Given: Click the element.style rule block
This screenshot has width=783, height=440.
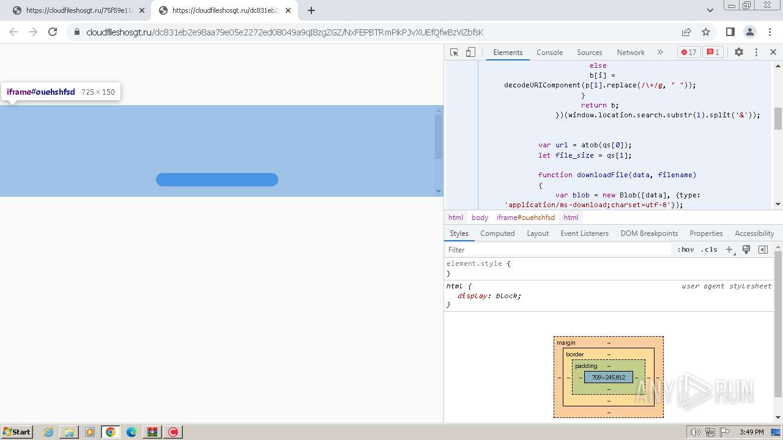Looking at the screenshot, I should pyautogui.click(x=609, y=268).
